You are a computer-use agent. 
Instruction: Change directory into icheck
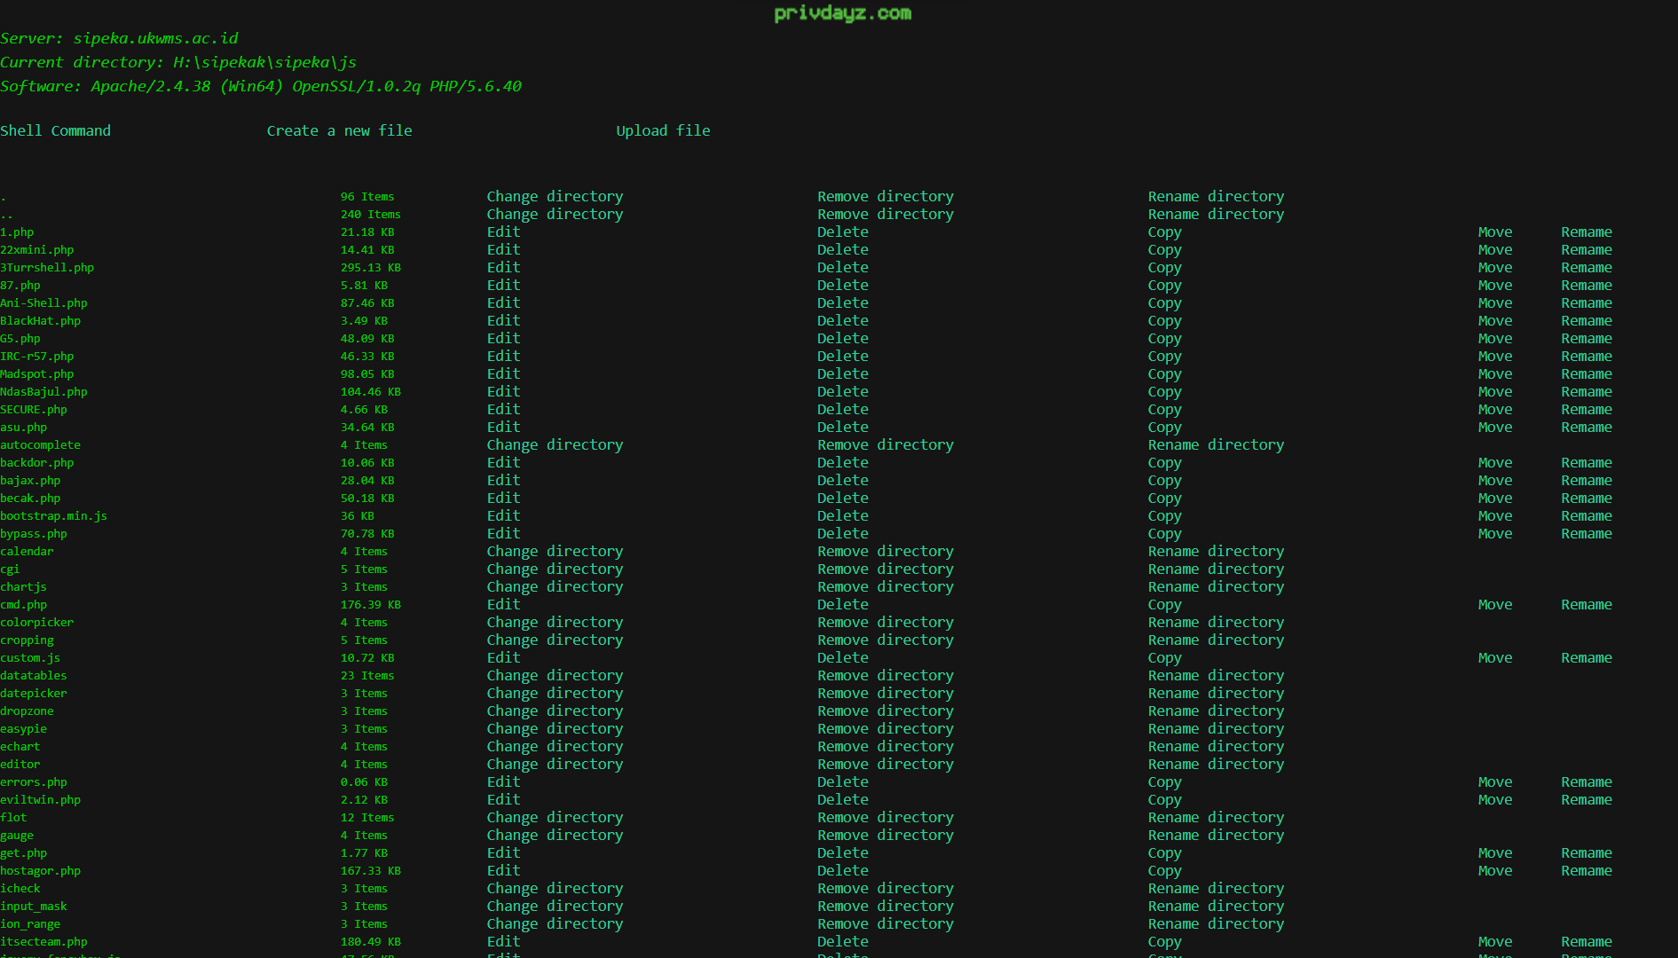click(555, 888)
